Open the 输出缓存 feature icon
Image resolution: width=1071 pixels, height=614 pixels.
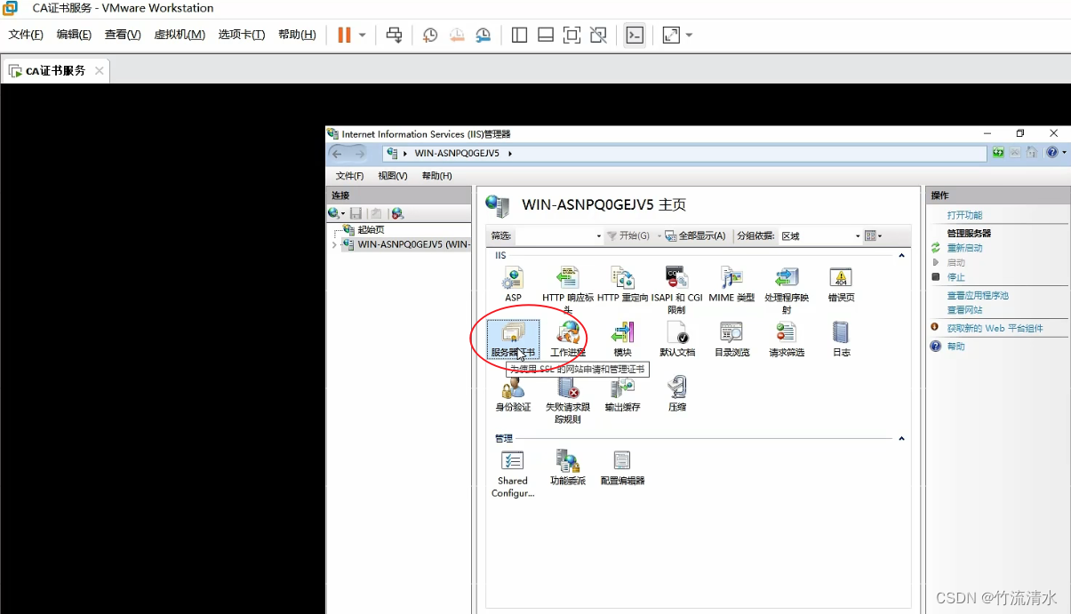click(622, 387)
